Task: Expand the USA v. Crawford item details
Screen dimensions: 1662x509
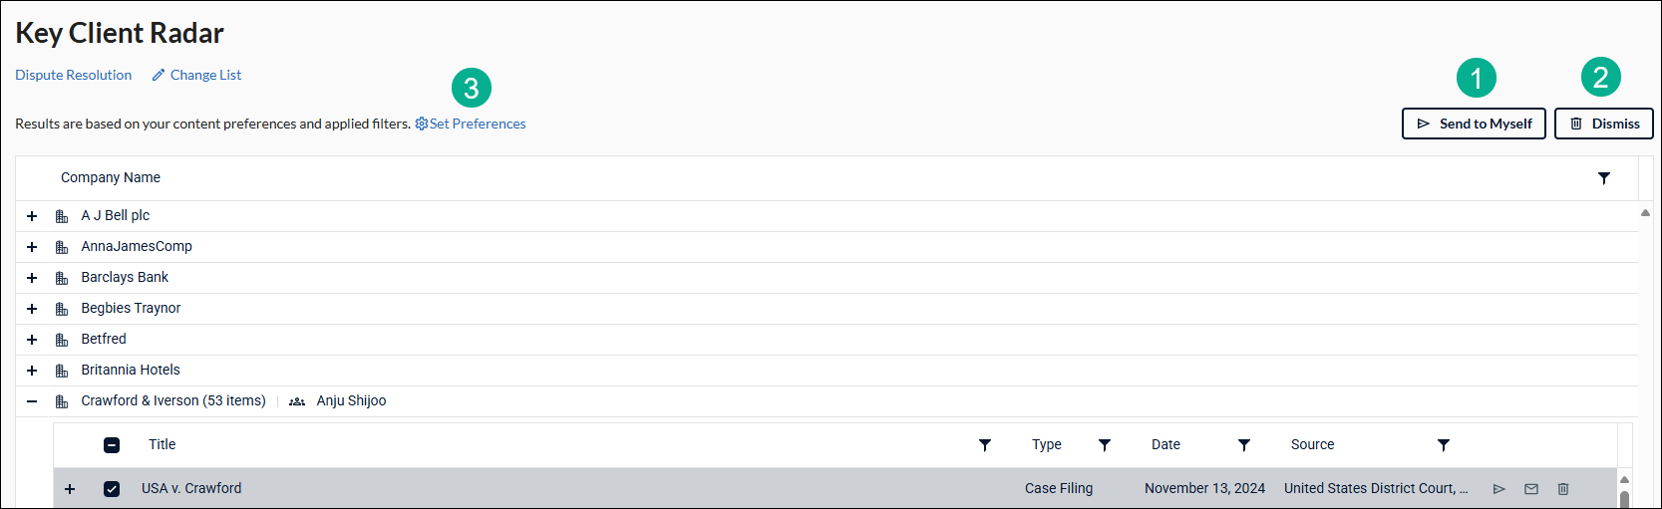Action: click(70, 489)
